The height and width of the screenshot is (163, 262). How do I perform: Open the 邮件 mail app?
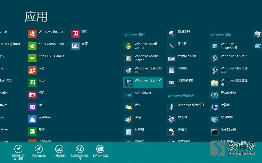36,131
